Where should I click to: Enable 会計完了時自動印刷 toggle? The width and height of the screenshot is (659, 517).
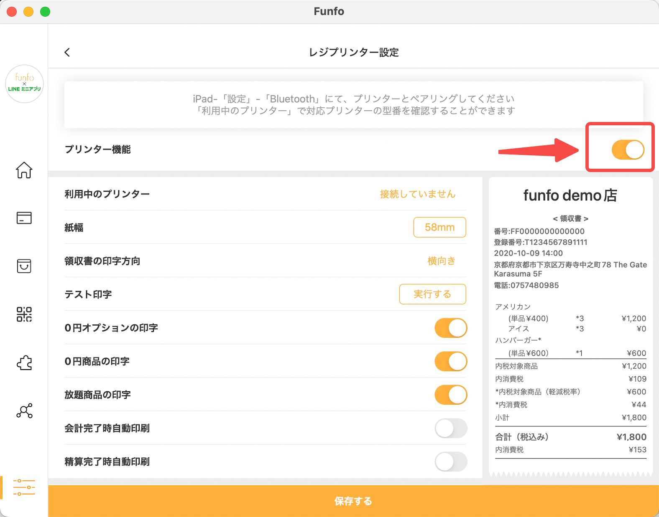[450, 428]
